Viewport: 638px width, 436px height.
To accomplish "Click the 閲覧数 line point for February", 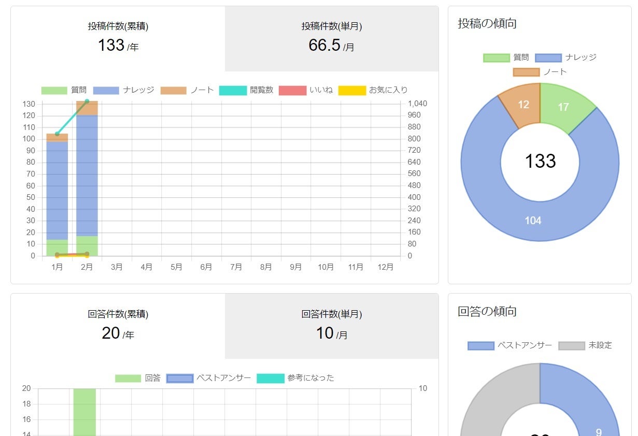I will (87, 101).
